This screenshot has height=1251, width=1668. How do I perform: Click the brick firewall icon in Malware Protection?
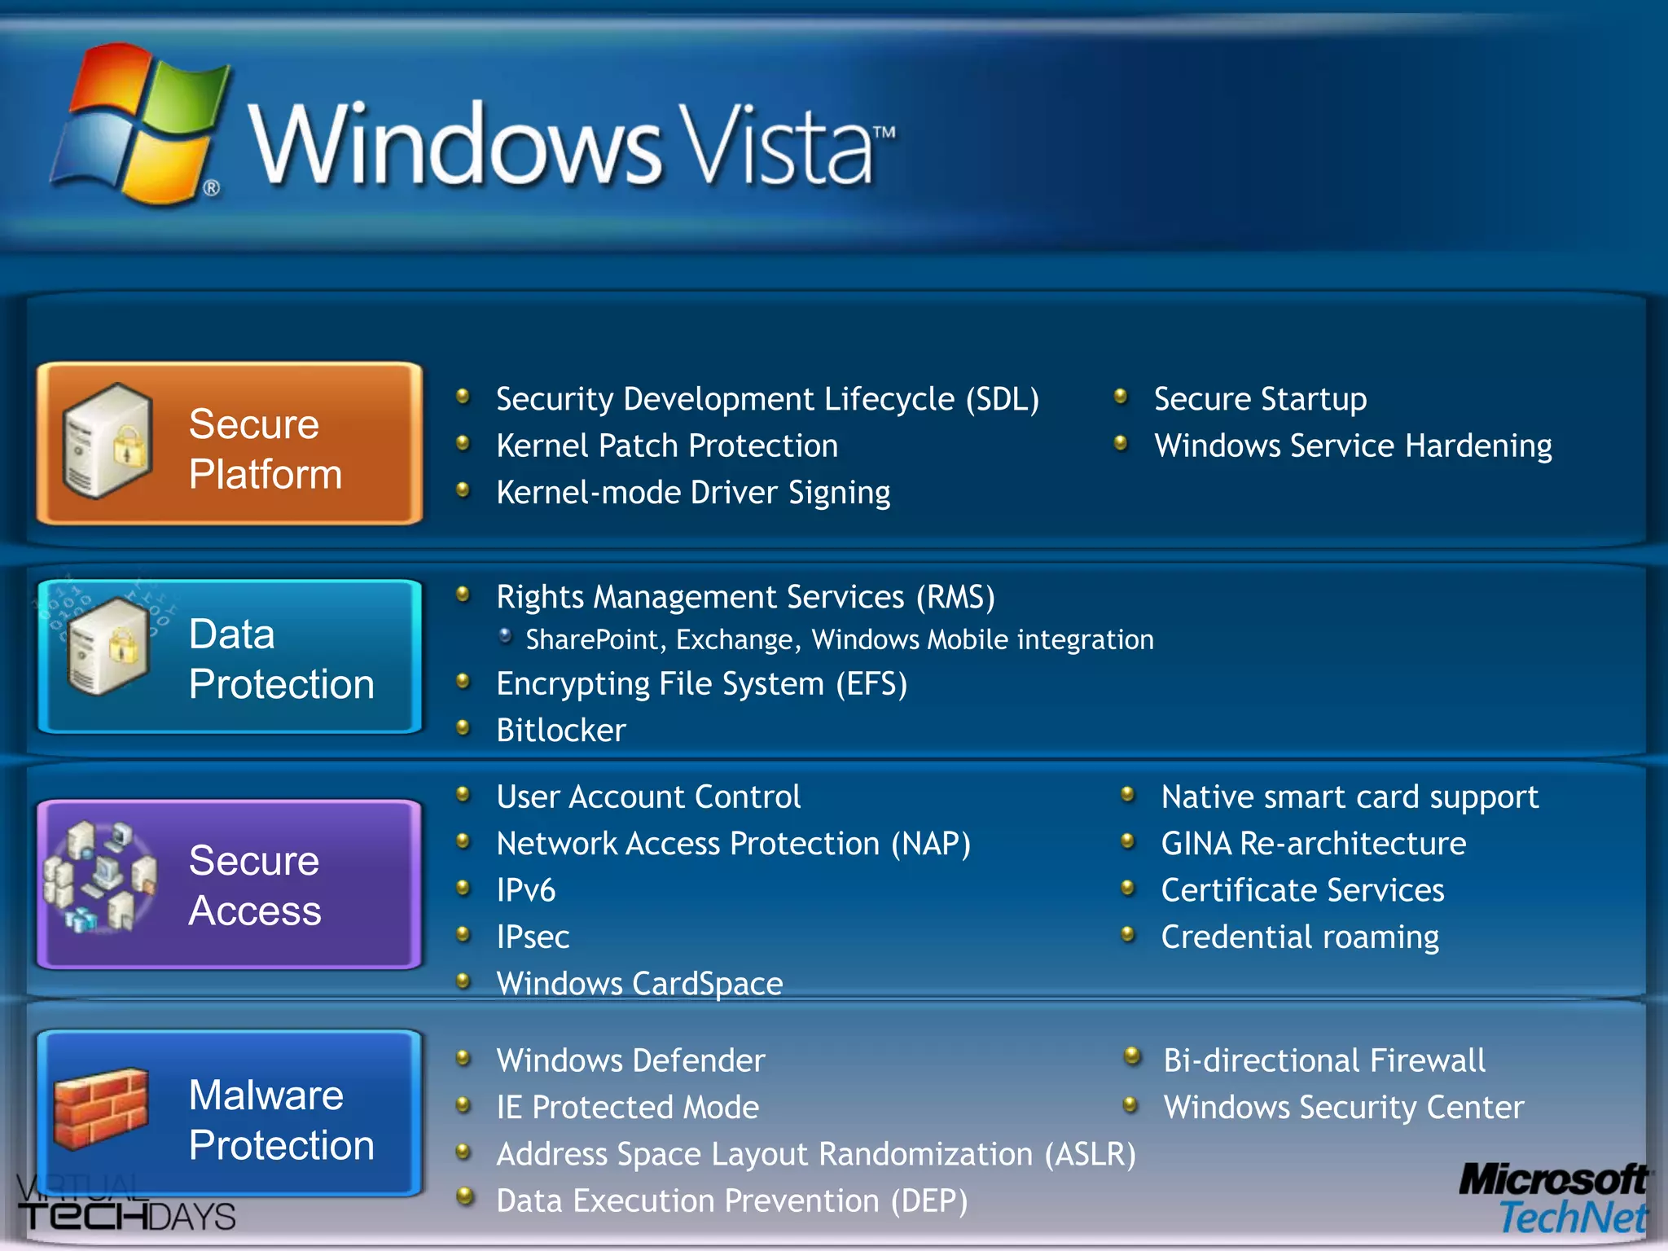(x=101, y=1108)
